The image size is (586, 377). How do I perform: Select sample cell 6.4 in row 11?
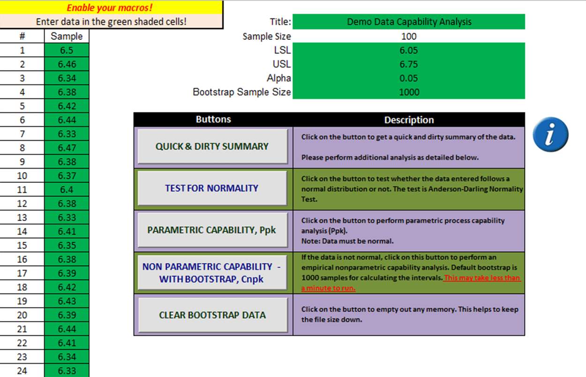[x=67, y=189]
